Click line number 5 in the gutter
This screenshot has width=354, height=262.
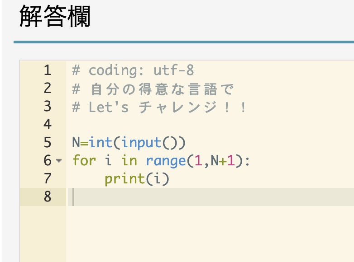48,142
